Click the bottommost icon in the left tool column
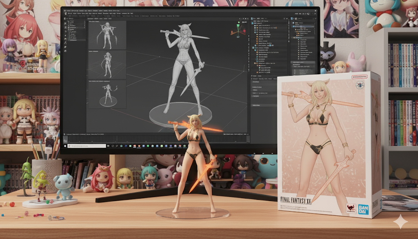418x239 pixels. click(65, 51)
